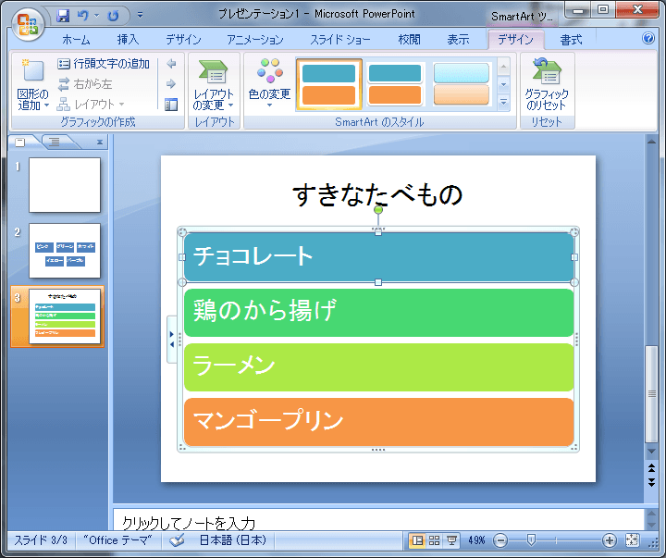This screenshot has height=558, width=666.
Task: Click 行頭文字の追加 to add a bullet
Action: pos(104,64)
